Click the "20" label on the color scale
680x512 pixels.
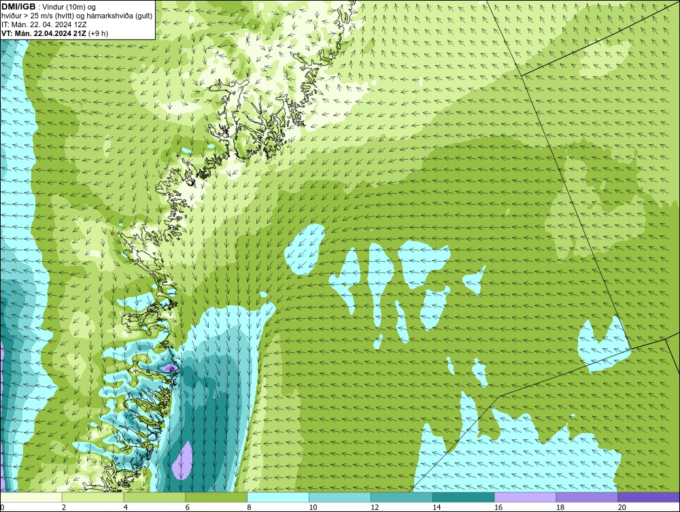[622, 507]
